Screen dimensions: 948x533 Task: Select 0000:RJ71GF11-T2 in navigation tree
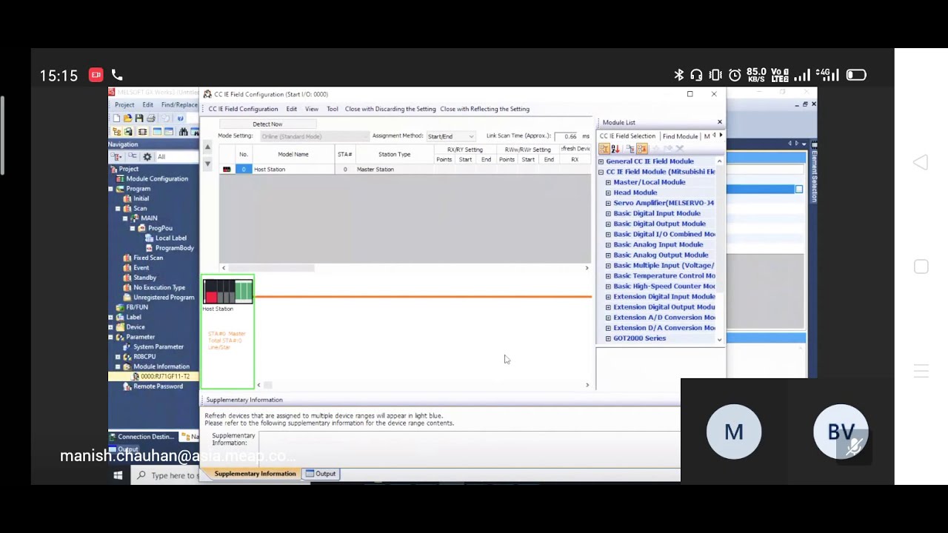point(165,377)
